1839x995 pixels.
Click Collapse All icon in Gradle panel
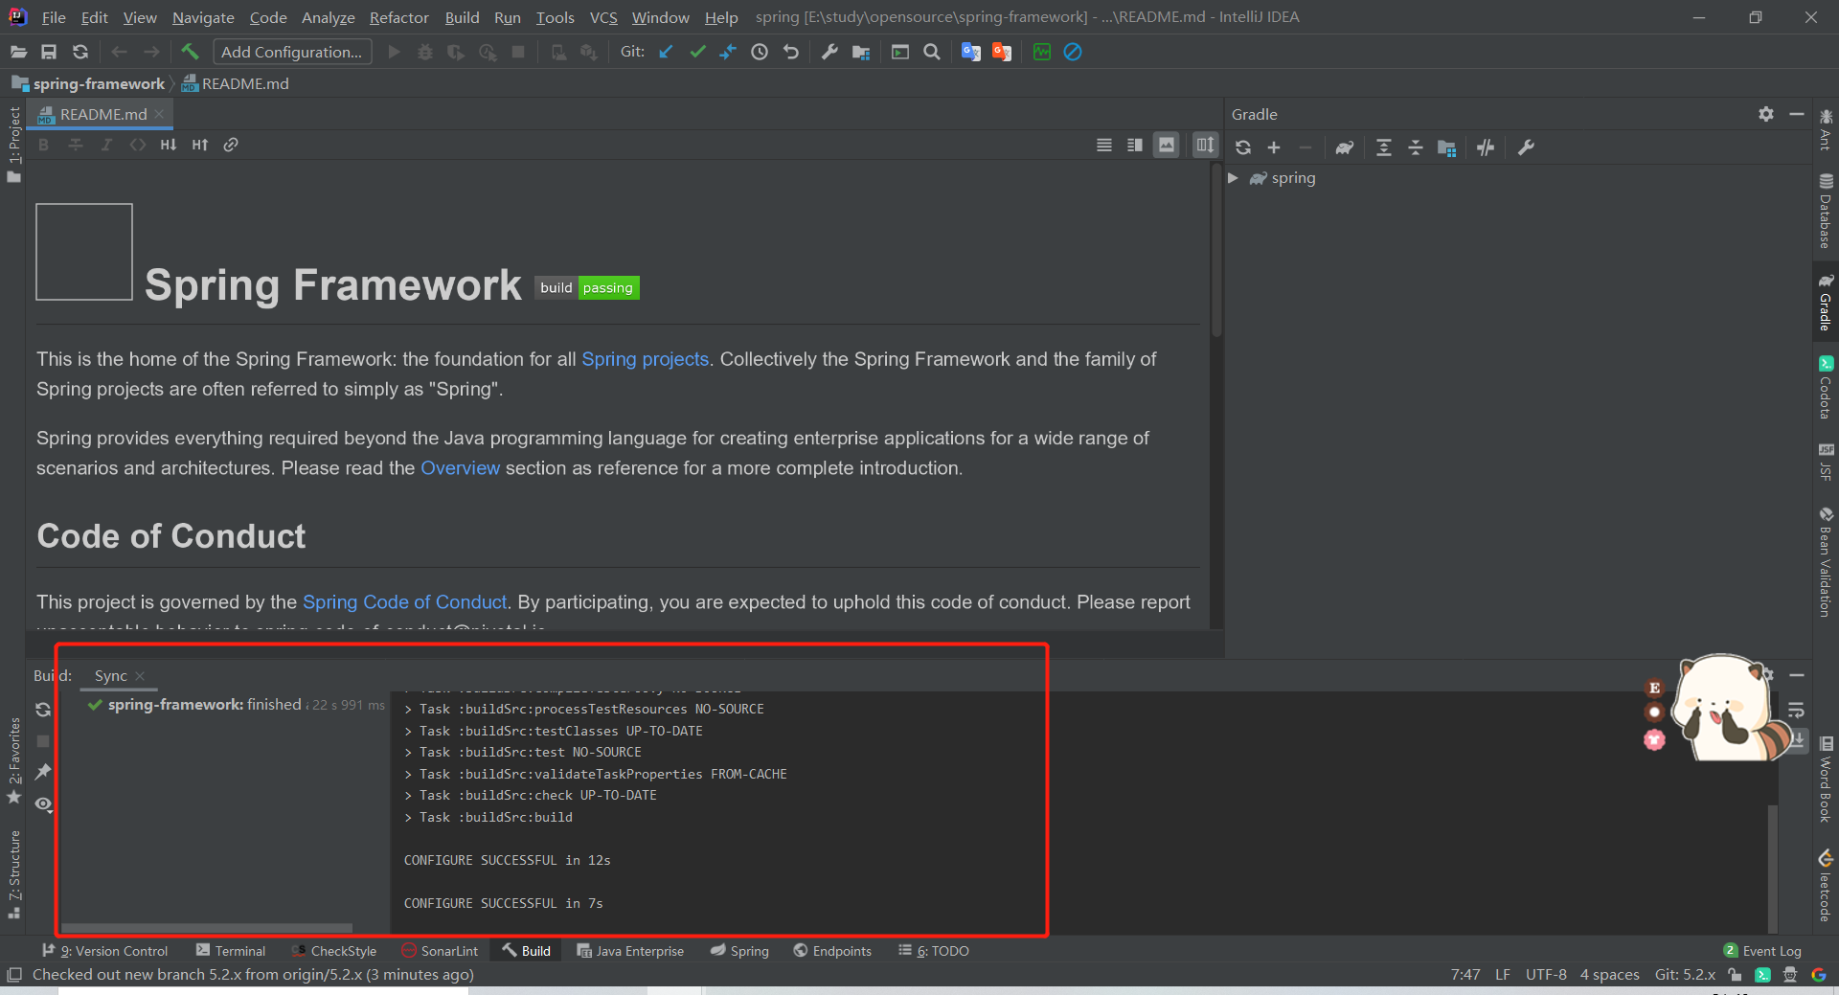tap(1416, 147)
